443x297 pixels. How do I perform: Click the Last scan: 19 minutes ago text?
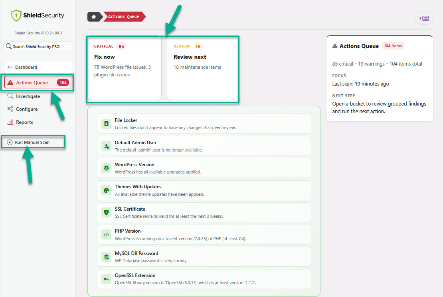coord(360,84)
